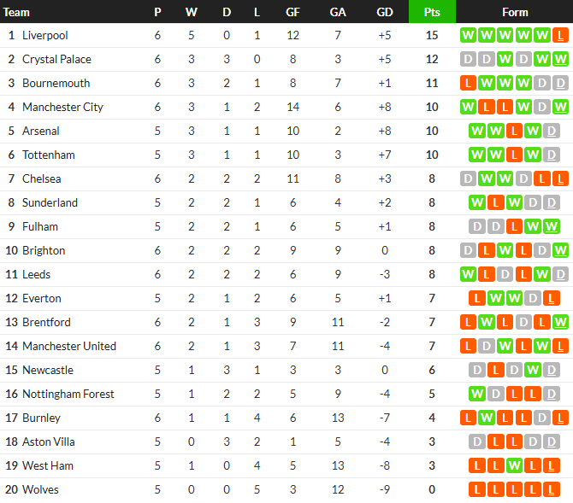Click Newcastle's W form badge

tap(533, 371)
